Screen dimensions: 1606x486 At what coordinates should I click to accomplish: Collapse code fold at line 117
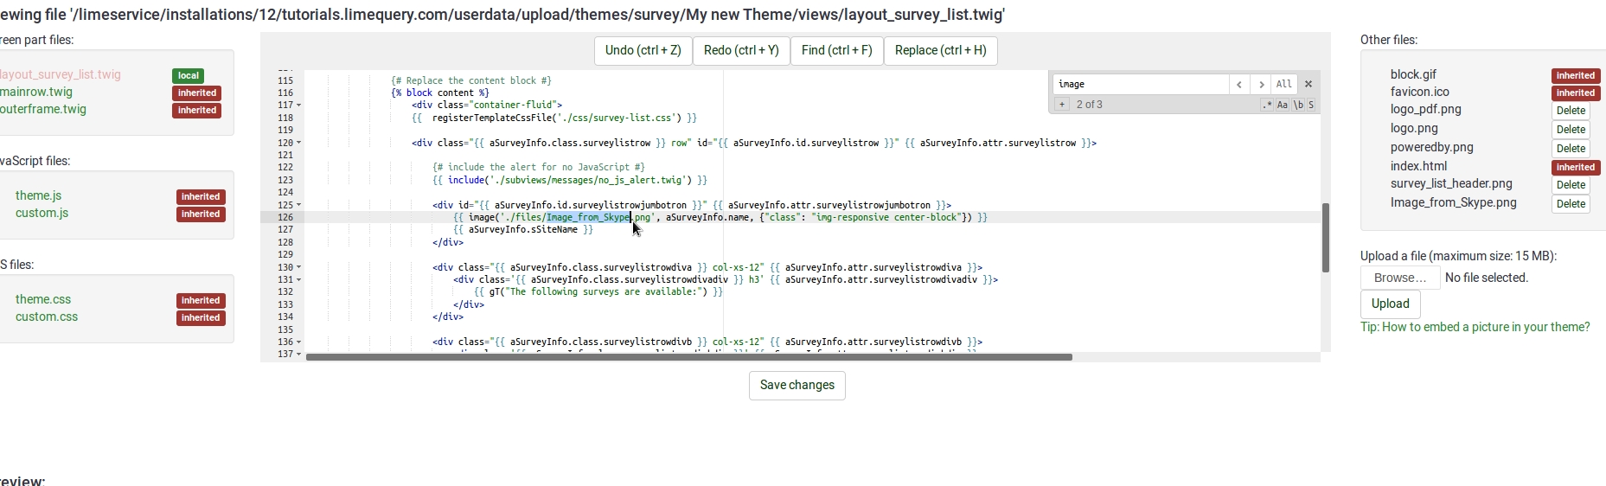click(299, 105)
